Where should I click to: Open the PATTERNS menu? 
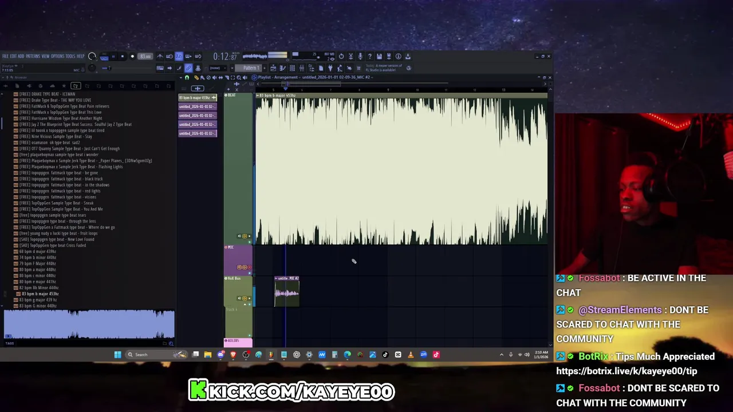(33, 56)
